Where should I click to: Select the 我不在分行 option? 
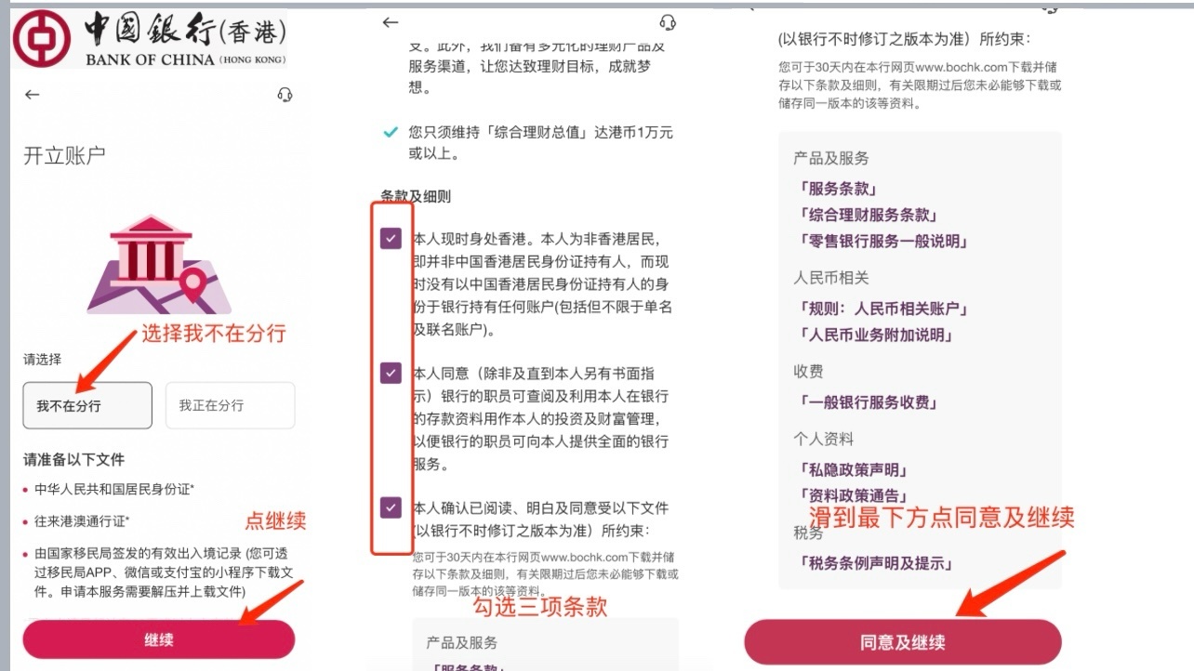[x=87, y=405]
